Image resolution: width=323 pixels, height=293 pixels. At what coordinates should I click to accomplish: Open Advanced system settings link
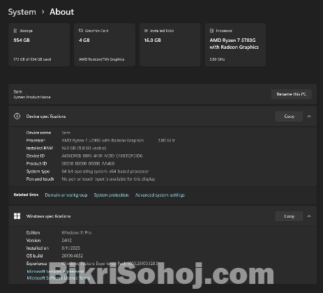tap(160, 195)
